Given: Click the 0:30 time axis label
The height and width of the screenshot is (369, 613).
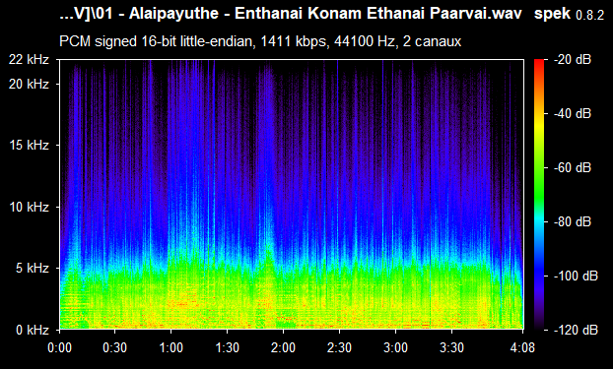Looking at the screenshot, I should pos(115,347).
